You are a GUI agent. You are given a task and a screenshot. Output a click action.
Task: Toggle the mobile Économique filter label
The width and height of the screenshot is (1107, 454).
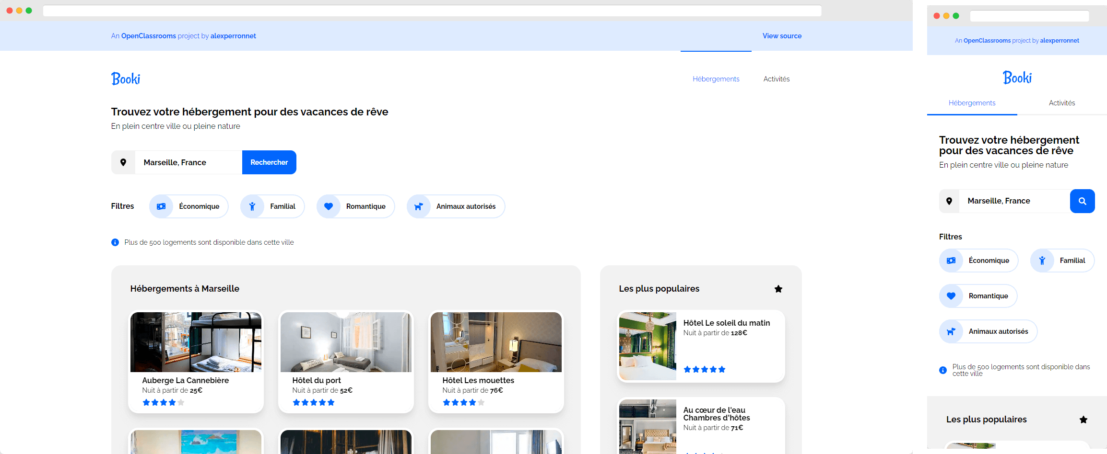click(989, 261)
